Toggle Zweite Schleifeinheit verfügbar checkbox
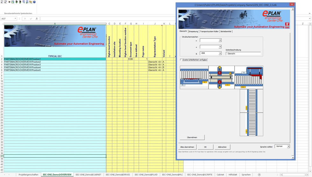Screen dimensions: 312x177 point(181,60)
